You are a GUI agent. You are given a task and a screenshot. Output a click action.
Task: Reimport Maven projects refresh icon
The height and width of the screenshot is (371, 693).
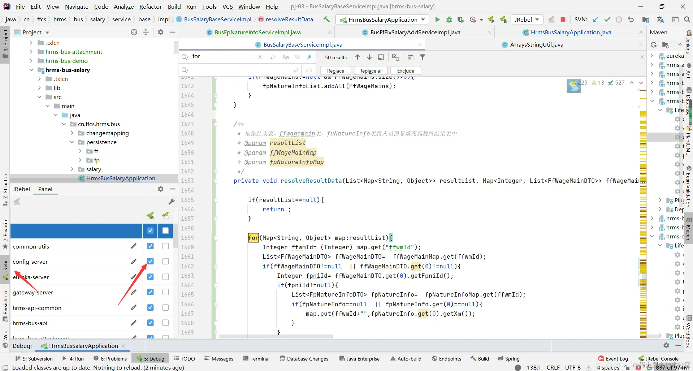point(654,45)
